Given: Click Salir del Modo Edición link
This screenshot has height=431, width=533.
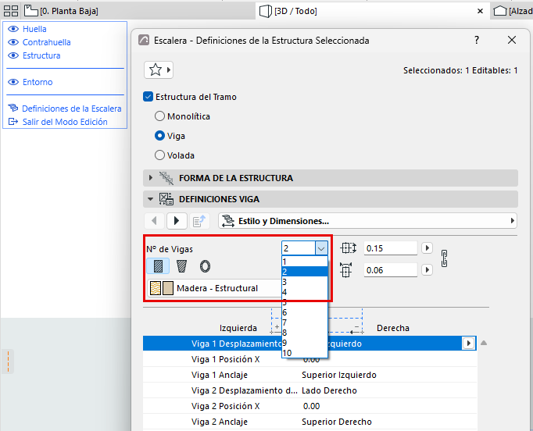Looking at the screenshot, I should coord(65,122).
